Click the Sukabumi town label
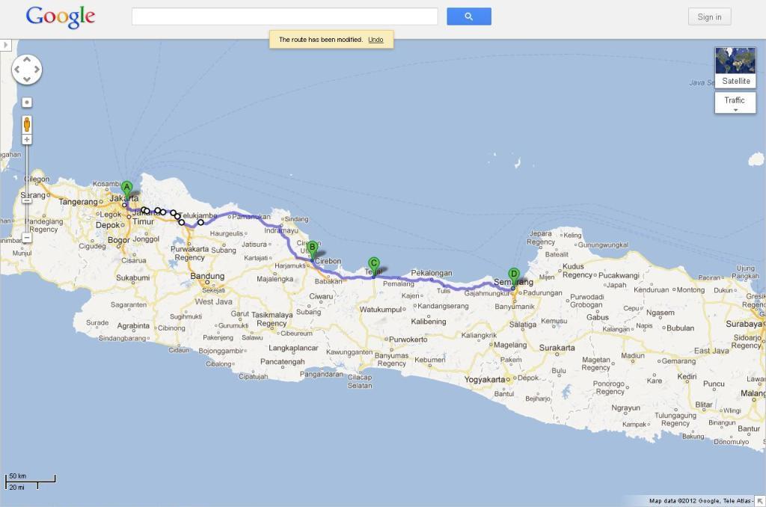The width and height of the screenshot is (766, 507). [133, 278]
